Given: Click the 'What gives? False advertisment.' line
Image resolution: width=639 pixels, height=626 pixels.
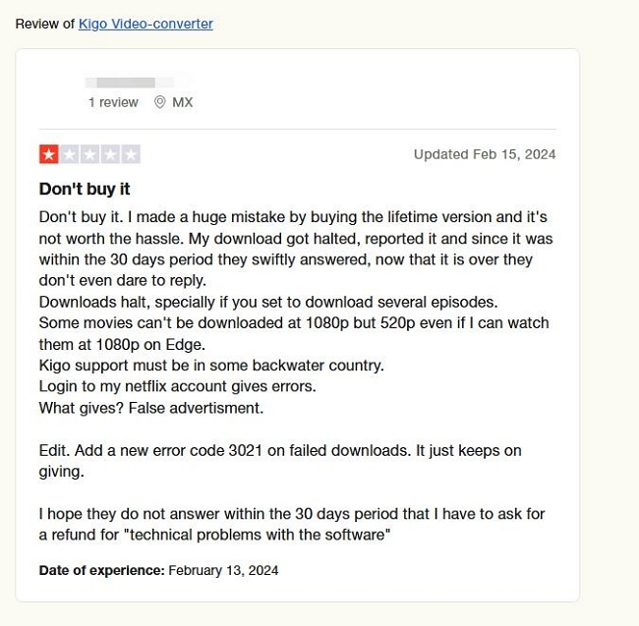Looking at the screenshot, I should [151, 408].
